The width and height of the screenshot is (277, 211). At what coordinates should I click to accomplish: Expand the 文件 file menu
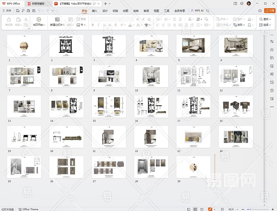click(x=7, y=11)
